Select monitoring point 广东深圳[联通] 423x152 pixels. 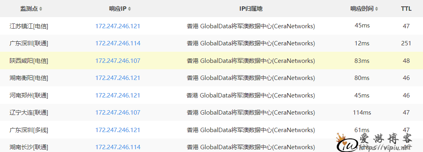point(29,43)
